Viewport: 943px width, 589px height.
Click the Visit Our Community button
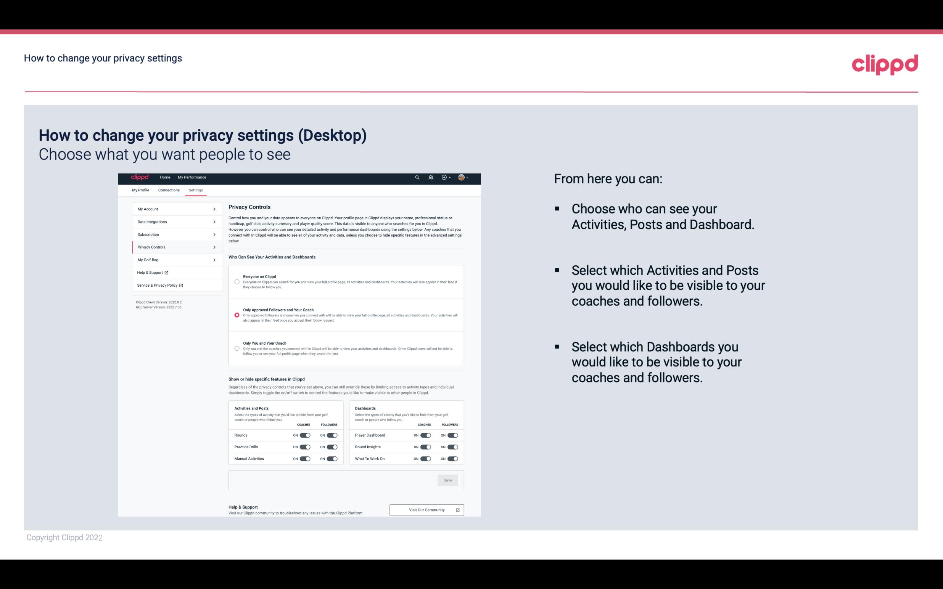pos(426,510)
